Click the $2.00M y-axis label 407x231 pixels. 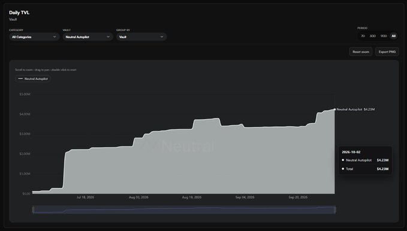tap(25, 154)
